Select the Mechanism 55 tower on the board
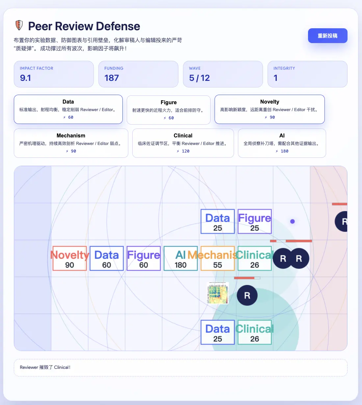This screenshot has width=362, height=405. pyautogui.click(x=217, y=258)
